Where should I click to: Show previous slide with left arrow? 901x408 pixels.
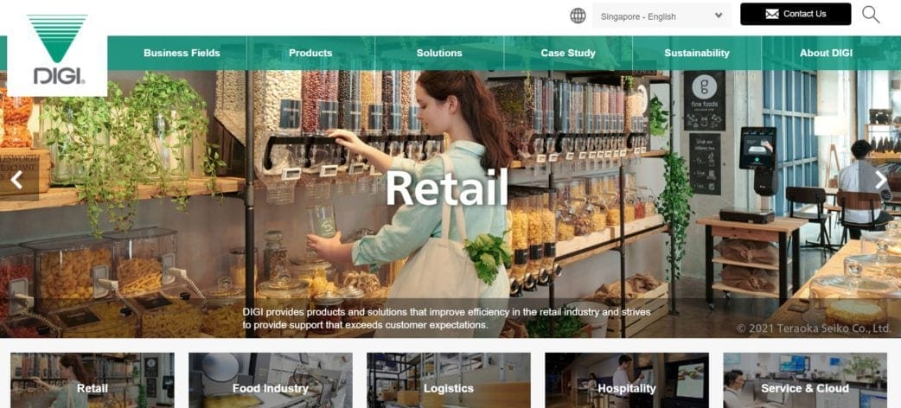click(x=16, y=180)
